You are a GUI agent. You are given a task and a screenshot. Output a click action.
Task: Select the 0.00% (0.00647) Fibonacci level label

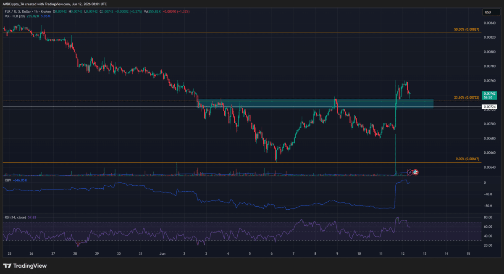pyautogui.click(x=468, y=159)
